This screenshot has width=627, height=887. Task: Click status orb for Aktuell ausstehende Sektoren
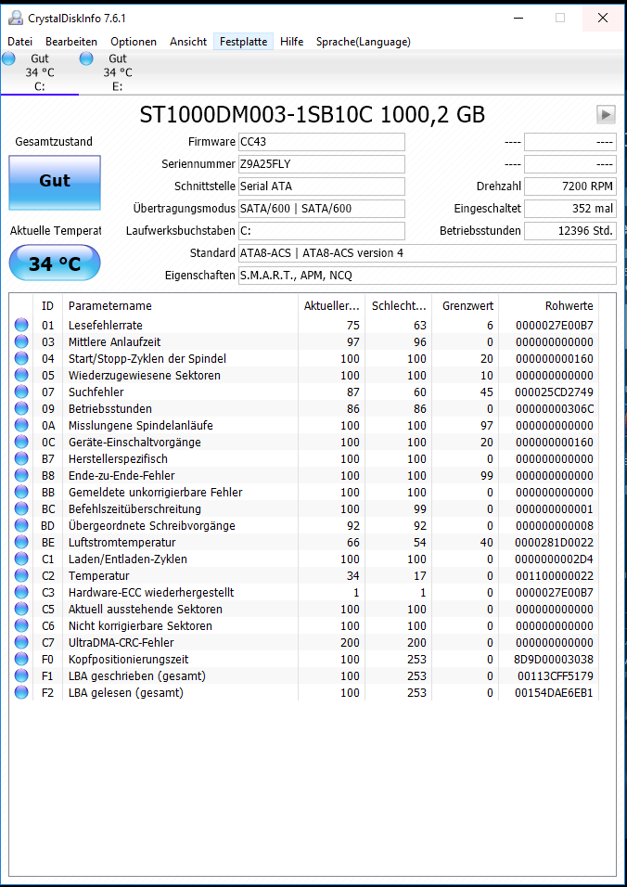click(x=21, y=610)
